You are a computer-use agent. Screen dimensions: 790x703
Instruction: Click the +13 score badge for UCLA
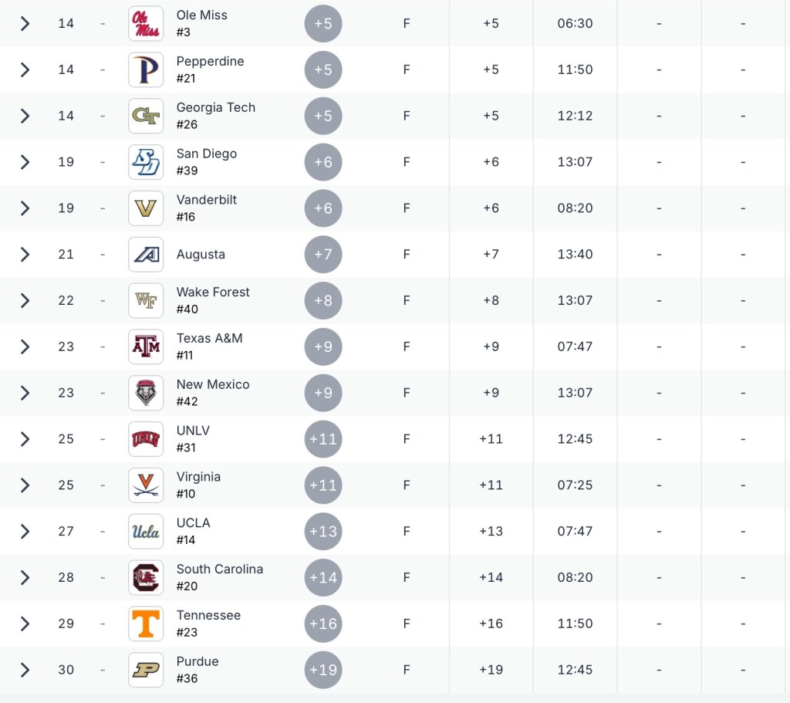323,531
